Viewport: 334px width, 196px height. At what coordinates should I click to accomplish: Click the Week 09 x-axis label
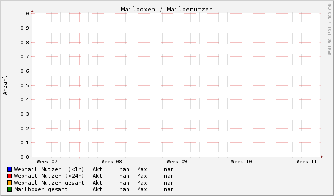(x=176, y=162)
